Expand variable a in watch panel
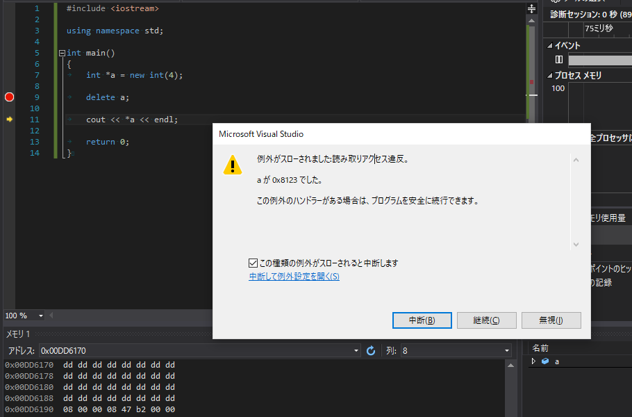 533,361
